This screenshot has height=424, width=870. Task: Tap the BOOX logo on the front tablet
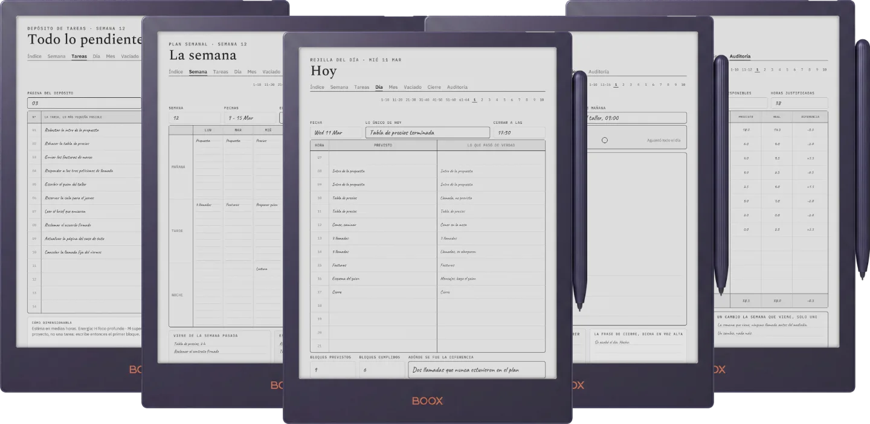tap(428, 401)
